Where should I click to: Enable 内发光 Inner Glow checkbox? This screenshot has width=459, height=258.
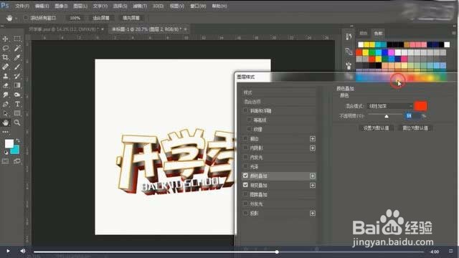click(245, 157)
